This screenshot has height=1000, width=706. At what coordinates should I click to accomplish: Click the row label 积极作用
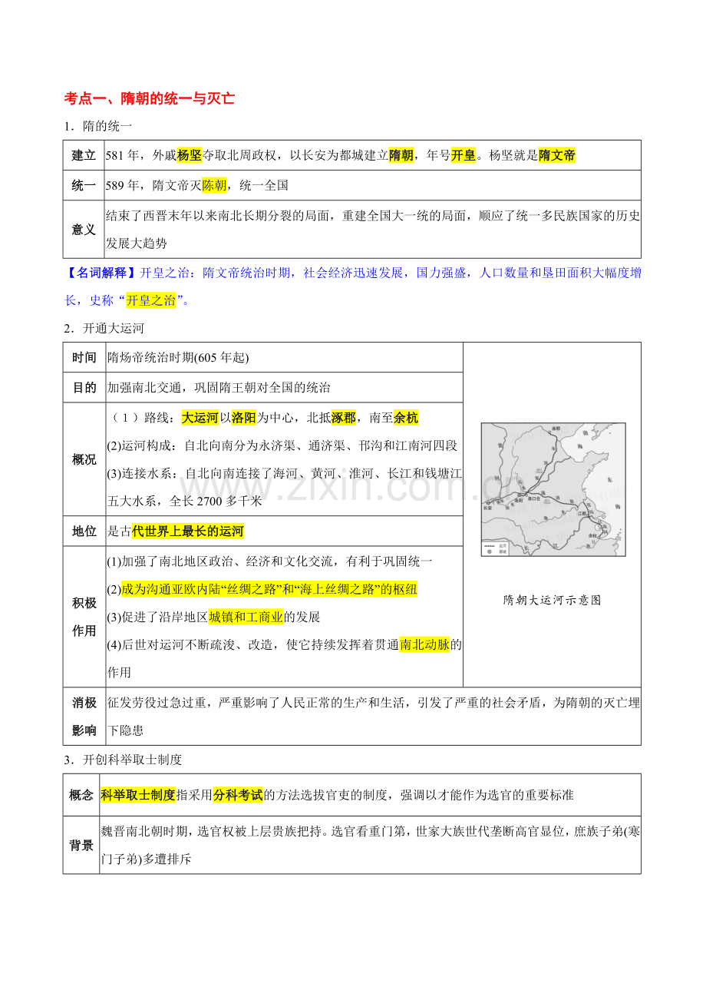coord(84,617)
